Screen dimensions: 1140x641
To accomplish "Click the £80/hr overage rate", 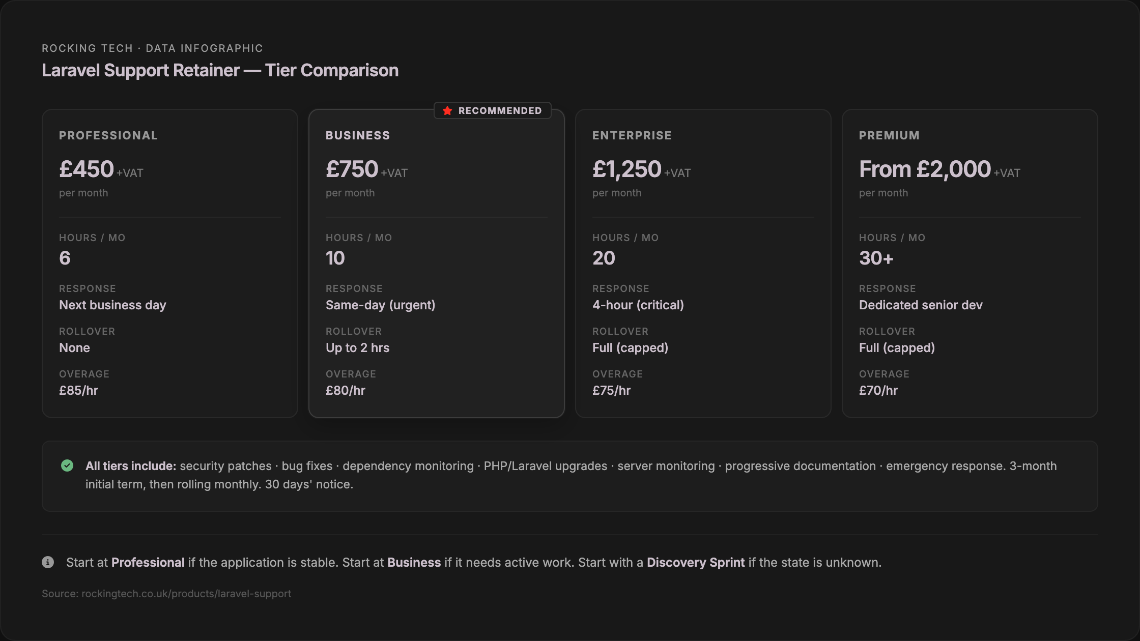I will 346,390.
